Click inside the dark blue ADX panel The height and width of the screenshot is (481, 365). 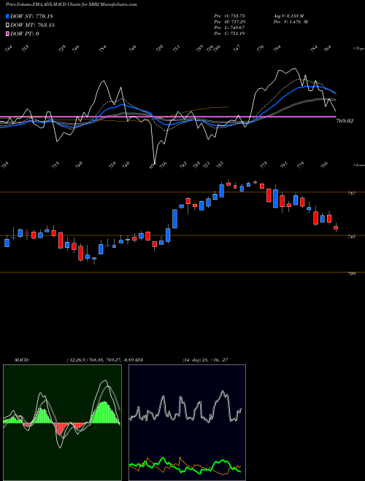(187, 423)
